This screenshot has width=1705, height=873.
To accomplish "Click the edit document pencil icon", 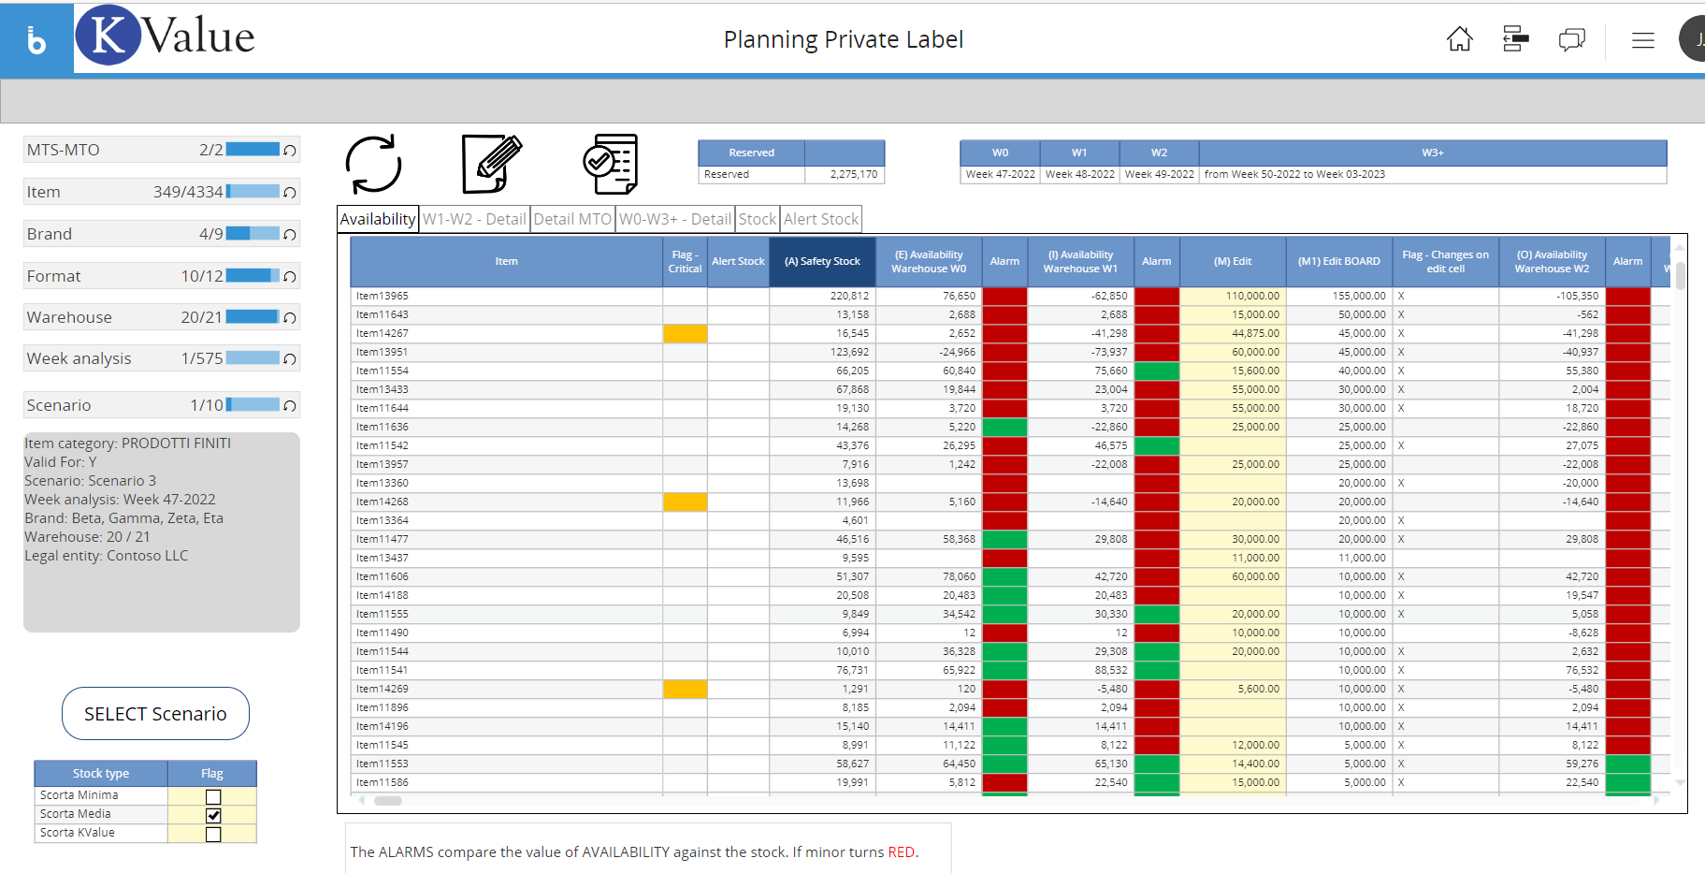I will 491,164.
